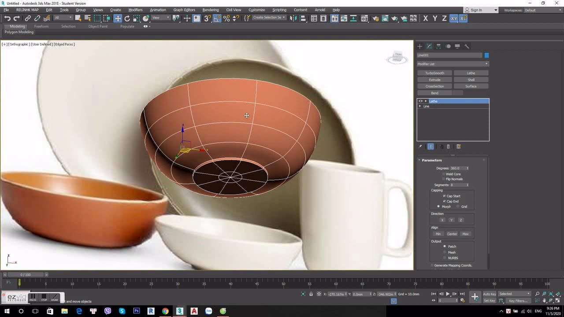Viewport: 564px width, 317px height.
Task: Open the Render Setup teapot icon
Action: [376, 18]
